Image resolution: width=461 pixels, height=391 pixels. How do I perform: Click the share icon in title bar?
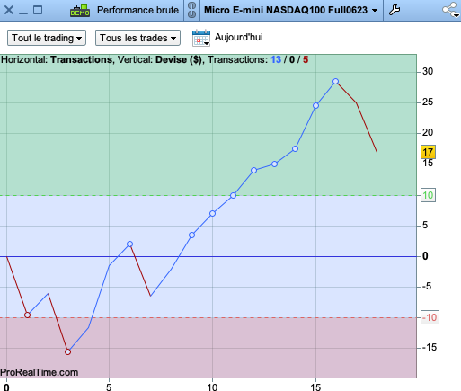tap(451, 10)
